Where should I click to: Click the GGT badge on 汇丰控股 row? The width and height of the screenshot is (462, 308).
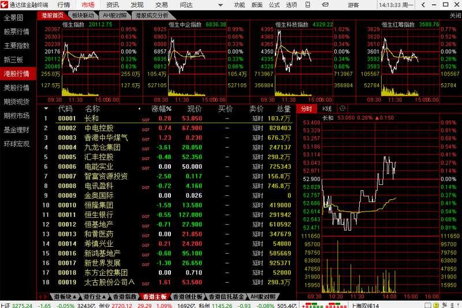(x=146, y=158)
